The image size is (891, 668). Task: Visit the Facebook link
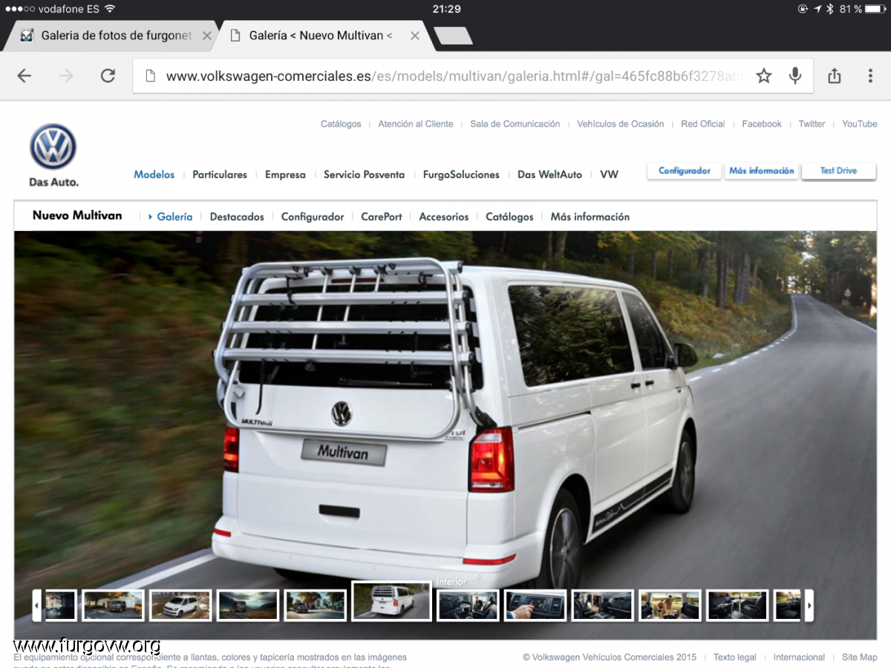tap(762, 124)
